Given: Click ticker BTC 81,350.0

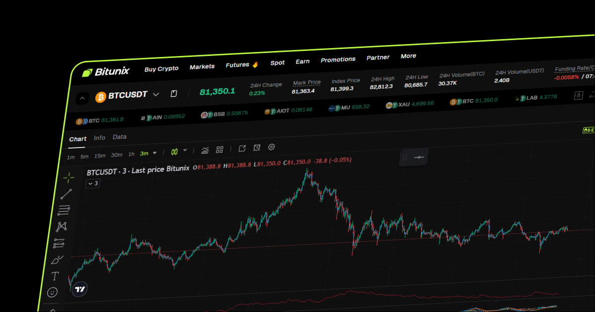Looking at the screenshot, I should tap(474, 101).
